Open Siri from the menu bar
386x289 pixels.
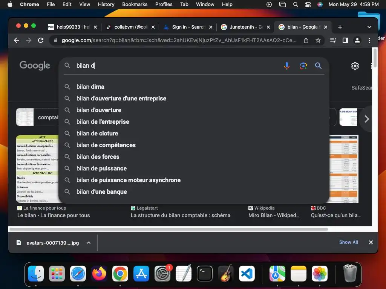[320, 5]
